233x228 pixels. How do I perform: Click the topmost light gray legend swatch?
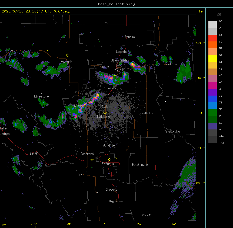click(212, 24)
